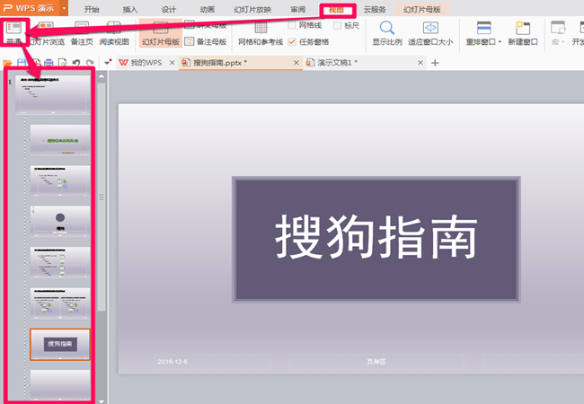Viewport: 584px width, 404px height.
Task: Toggle the Gridlines (网格线) checkbox
Action: (x=292, y=25)
